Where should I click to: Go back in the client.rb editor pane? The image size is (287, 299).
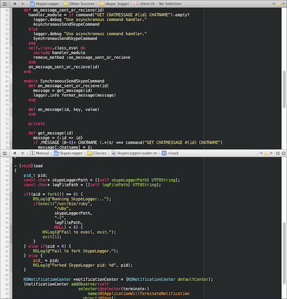point(14,4)
